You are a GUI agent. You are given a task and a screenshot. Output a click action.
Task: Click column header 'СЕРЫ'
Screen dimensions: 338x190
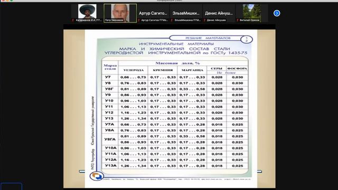[217, 69]
